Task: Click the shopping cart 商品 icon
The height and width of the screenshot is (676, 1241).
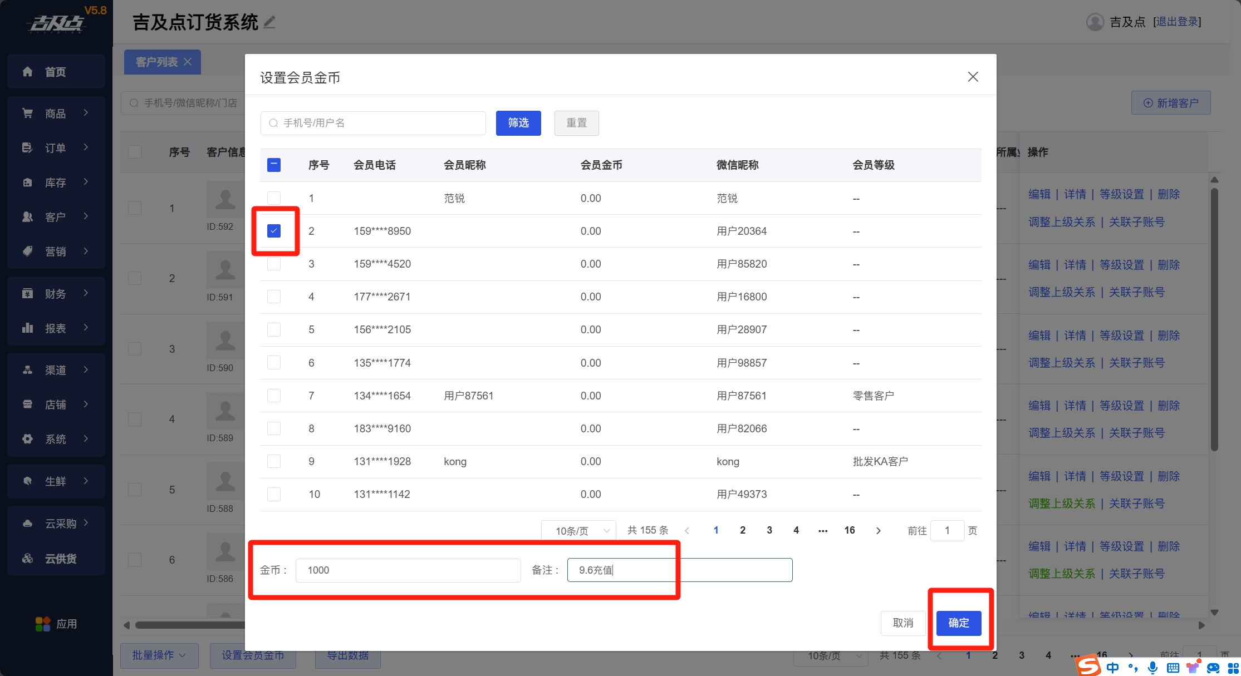Action: pos(27,114)
